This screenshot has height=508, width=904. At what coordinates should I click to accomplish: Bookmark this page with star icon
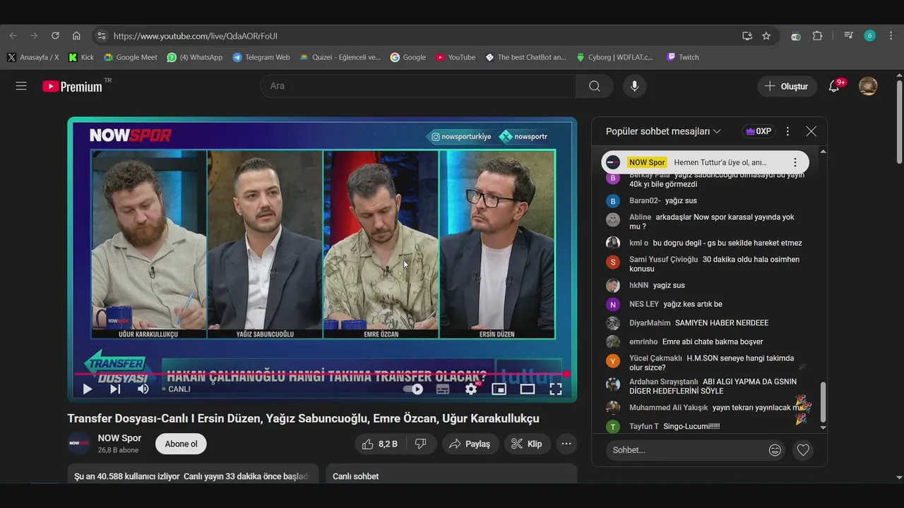coord(766,36)
